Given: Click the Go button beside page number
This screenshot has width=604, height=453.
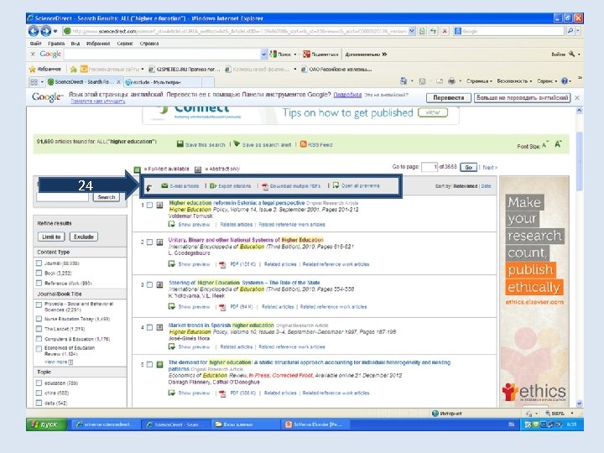Looking at the screenshot, I should pyautogui.click(x=468, y=167).
